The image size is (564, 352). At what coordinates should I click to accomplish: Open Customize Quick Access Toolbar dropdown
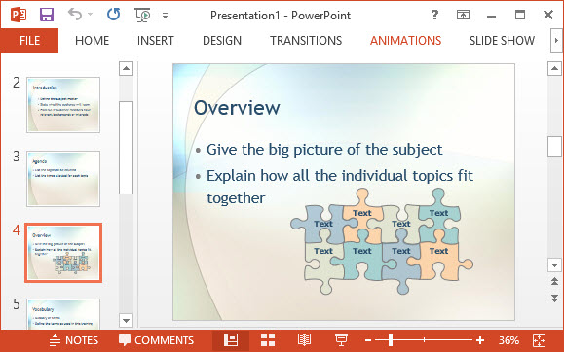165,16
